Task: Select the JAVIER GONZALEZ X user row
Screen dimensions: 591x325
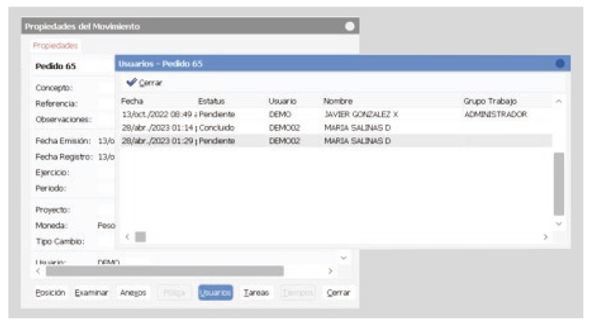Action: (360, 114)
